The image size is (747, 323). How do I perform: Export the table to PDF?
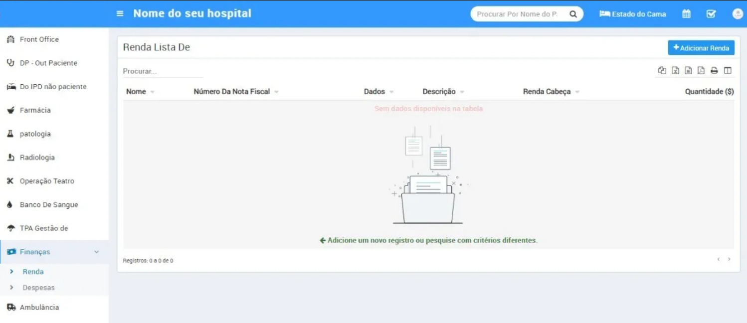(701, 70)
